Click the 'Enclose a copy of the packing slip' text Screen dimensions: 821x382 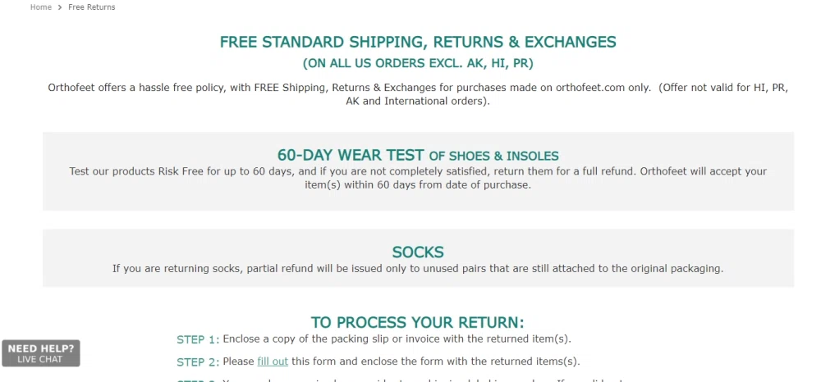tap(397, 339)
